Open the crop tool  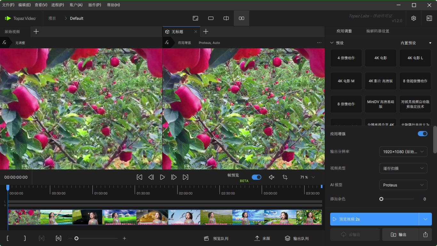click(x=285, y=177)
